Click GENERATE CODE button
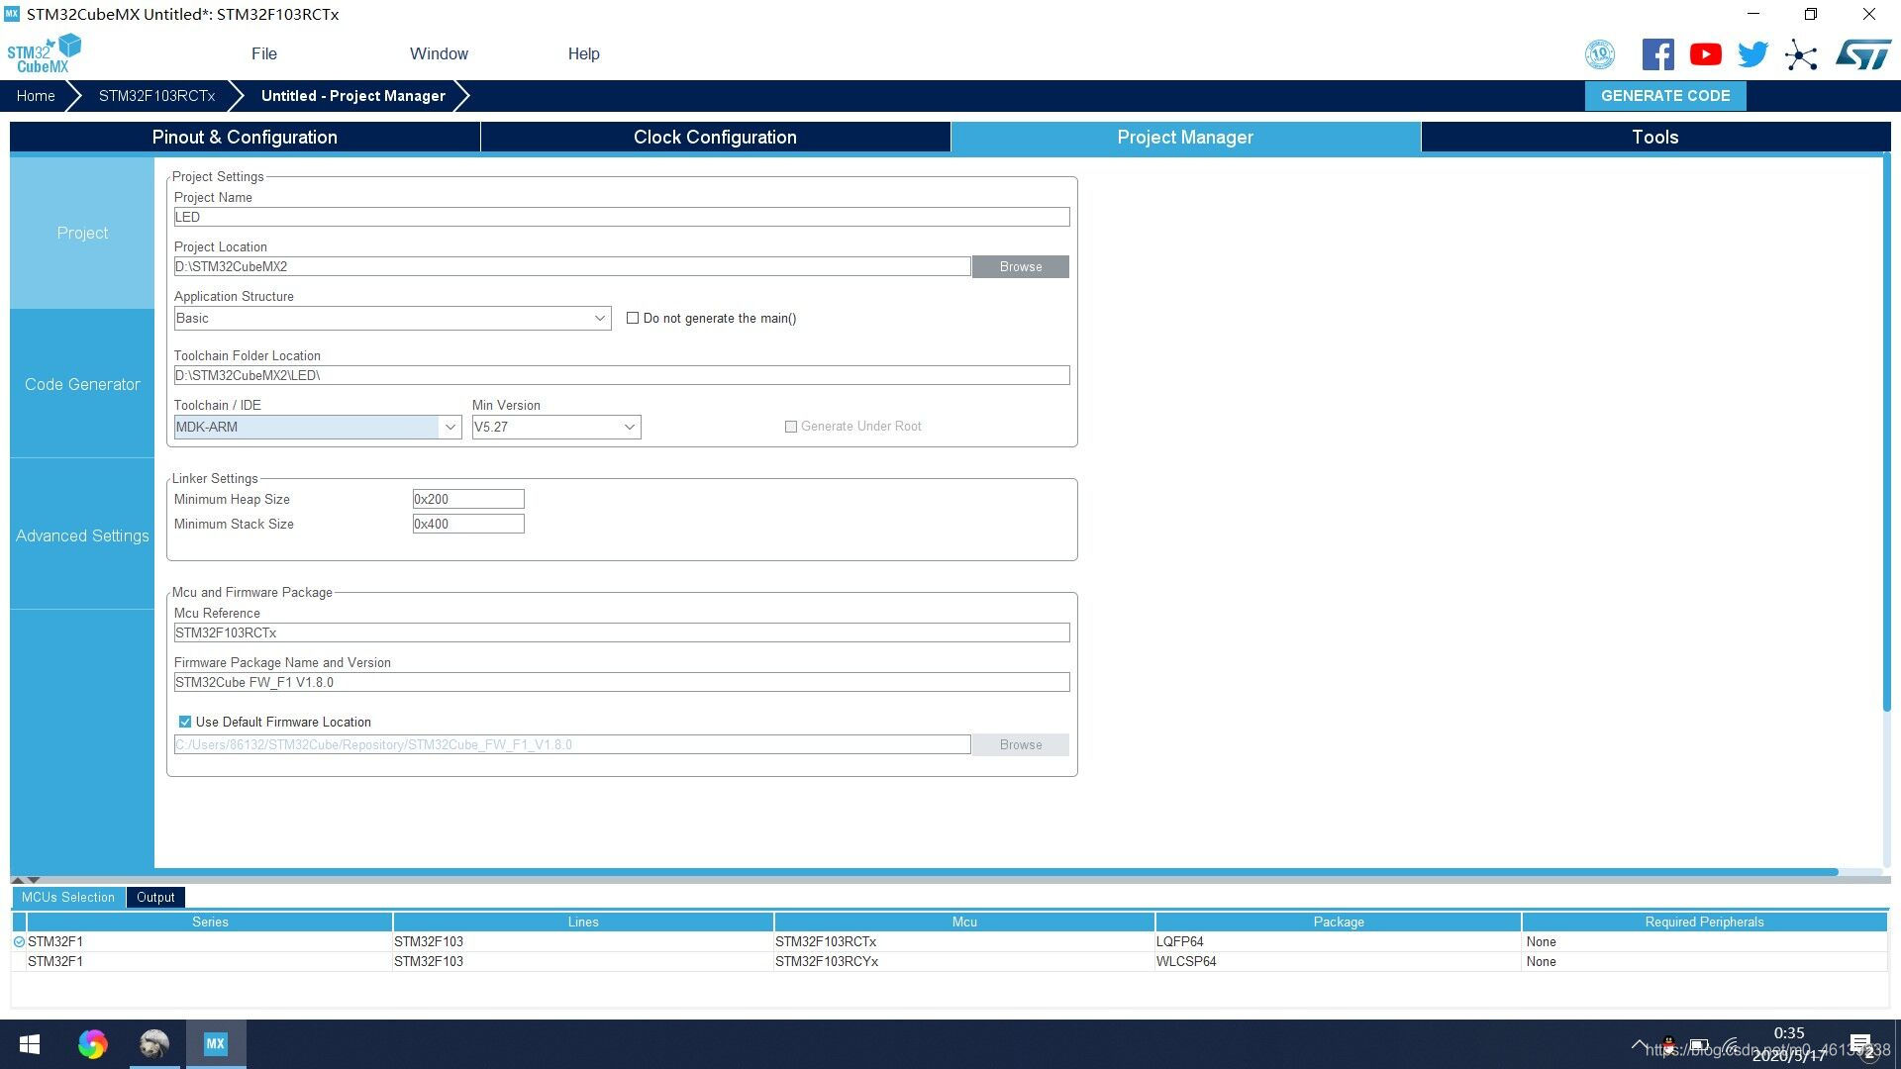Image resolution: width=1901 pixels, height=1069 pixels. (1666, 95)
